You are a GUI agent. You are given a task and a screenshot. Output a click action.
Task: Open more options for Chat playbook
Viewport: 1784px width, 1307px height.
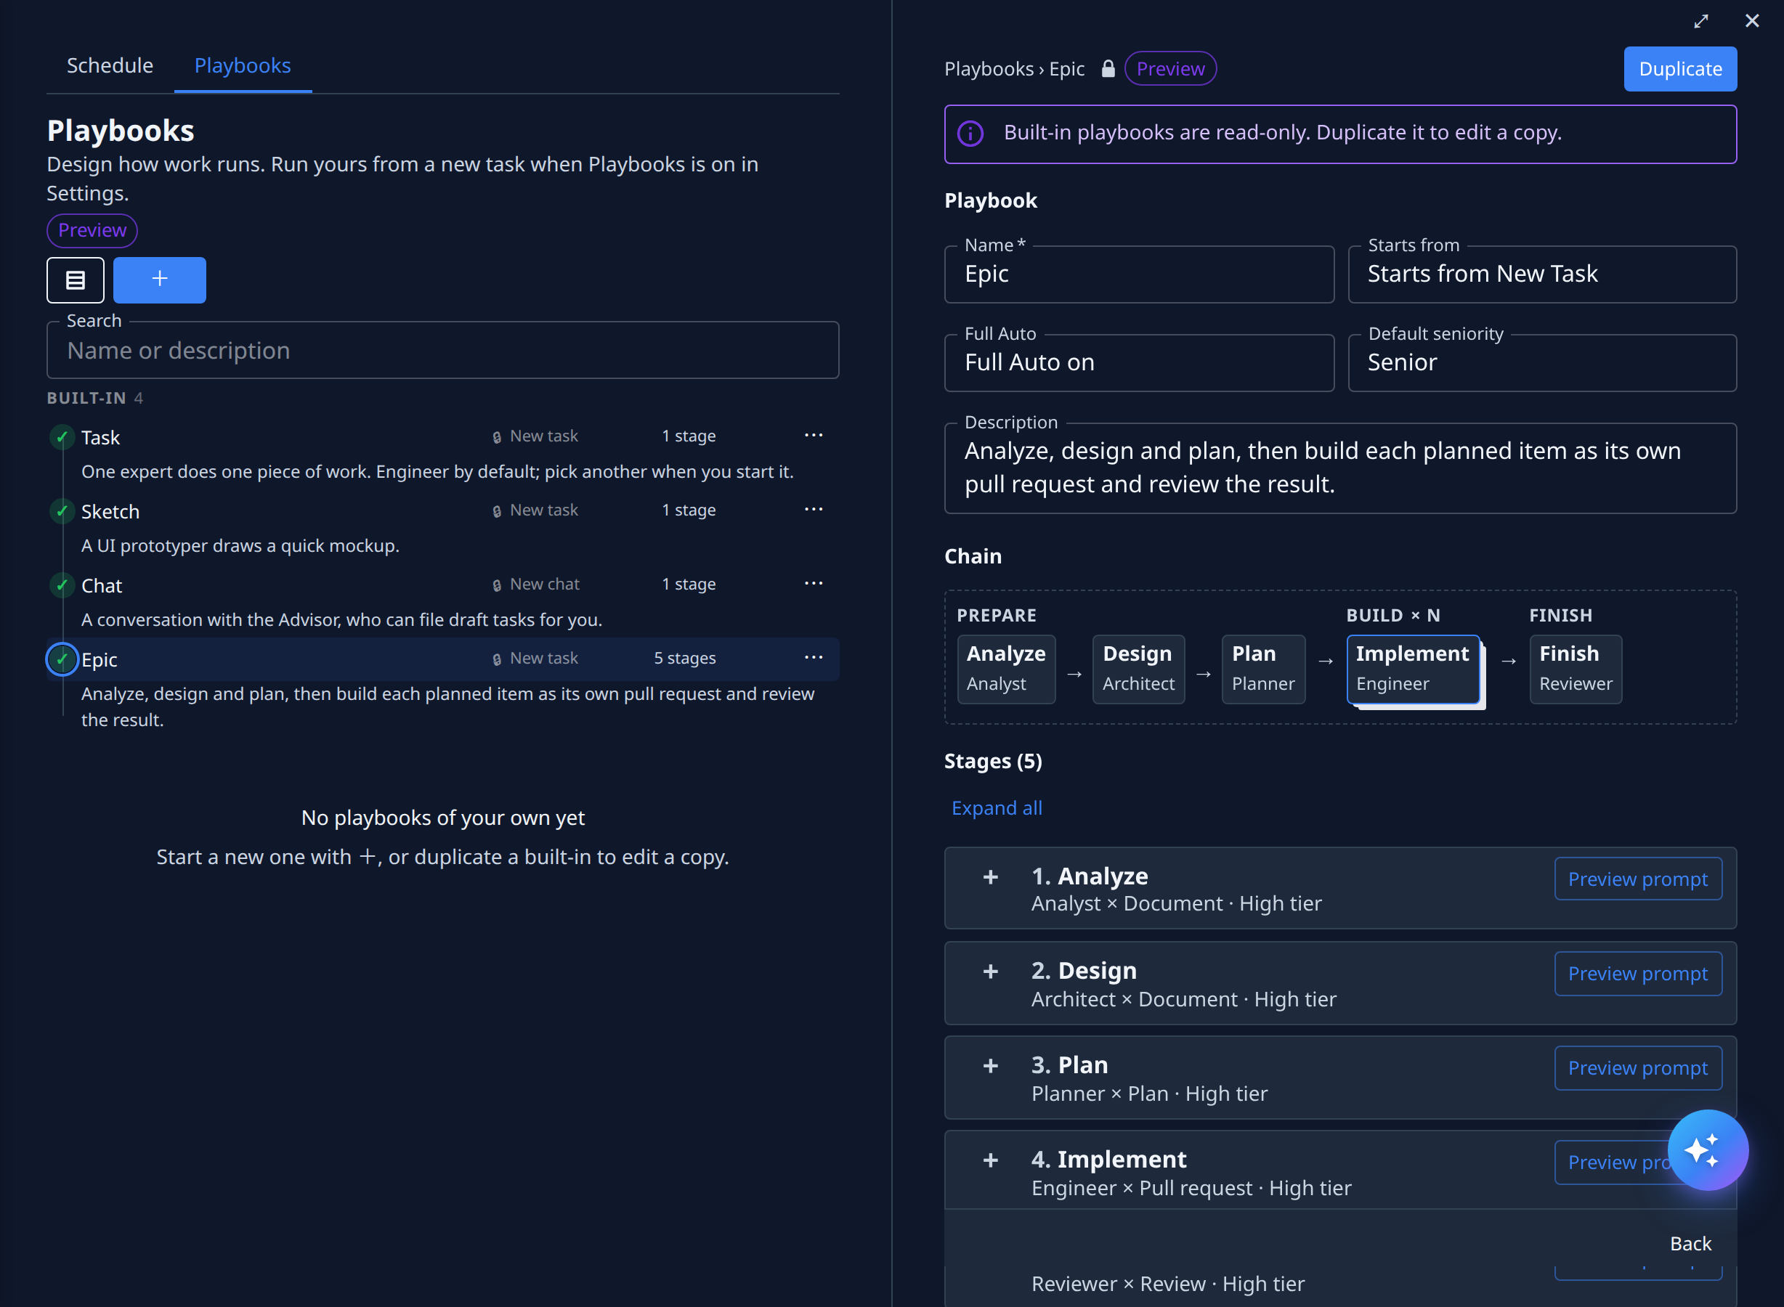click(x=813, y=584)
